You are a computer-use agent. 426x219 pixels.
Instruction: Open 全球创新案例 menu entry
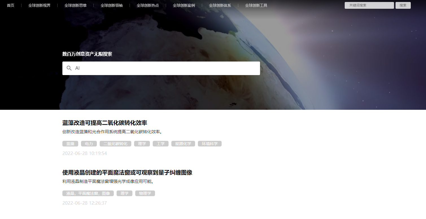[184, 5]
